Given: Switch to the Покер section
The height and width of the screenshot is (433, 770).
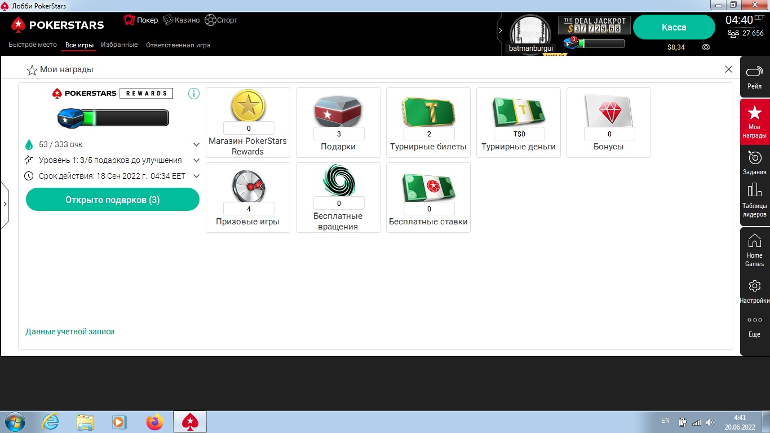Looking at the screenshot, I should click(x=141, y=20).
